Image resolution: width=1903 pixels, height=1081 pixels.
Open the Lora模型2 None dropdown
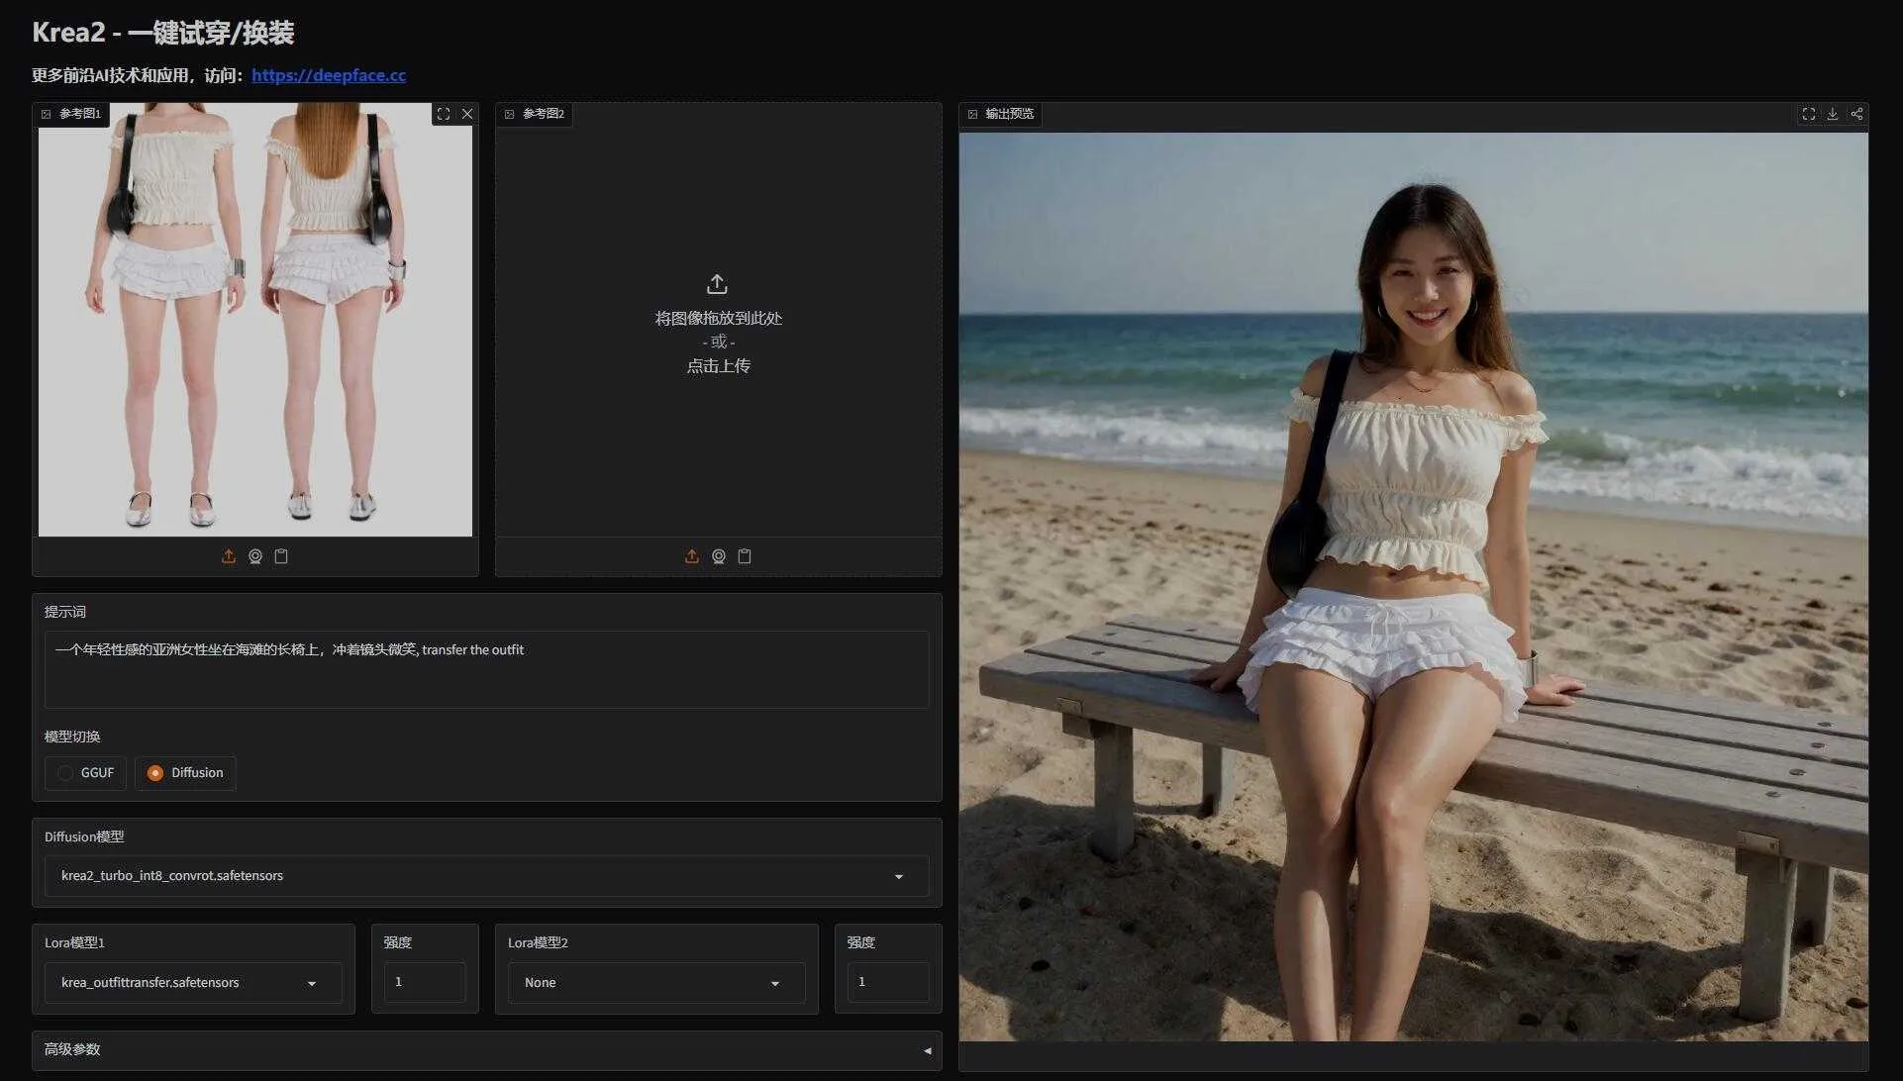(x=656, y=983)
